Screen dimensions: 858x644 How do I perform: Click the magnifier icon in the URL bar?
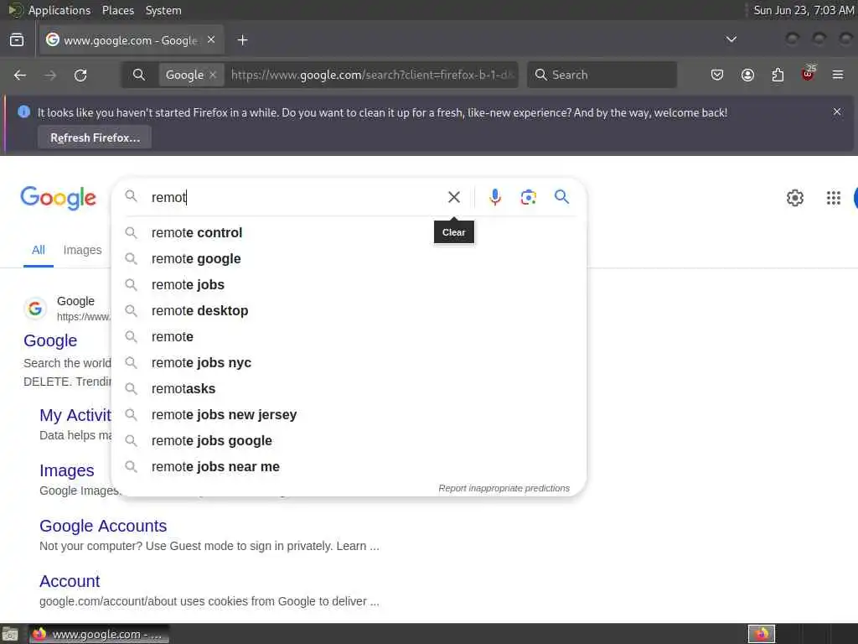pyautogui.click(x=139, y=75)
